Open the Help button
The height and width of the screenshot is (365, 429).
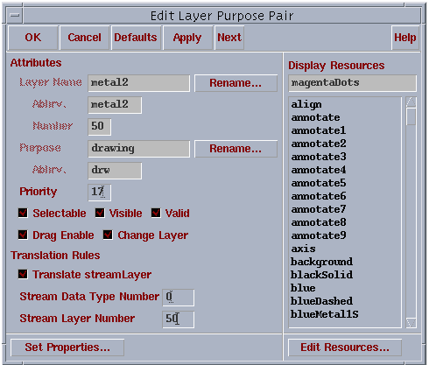coord(405,38)
